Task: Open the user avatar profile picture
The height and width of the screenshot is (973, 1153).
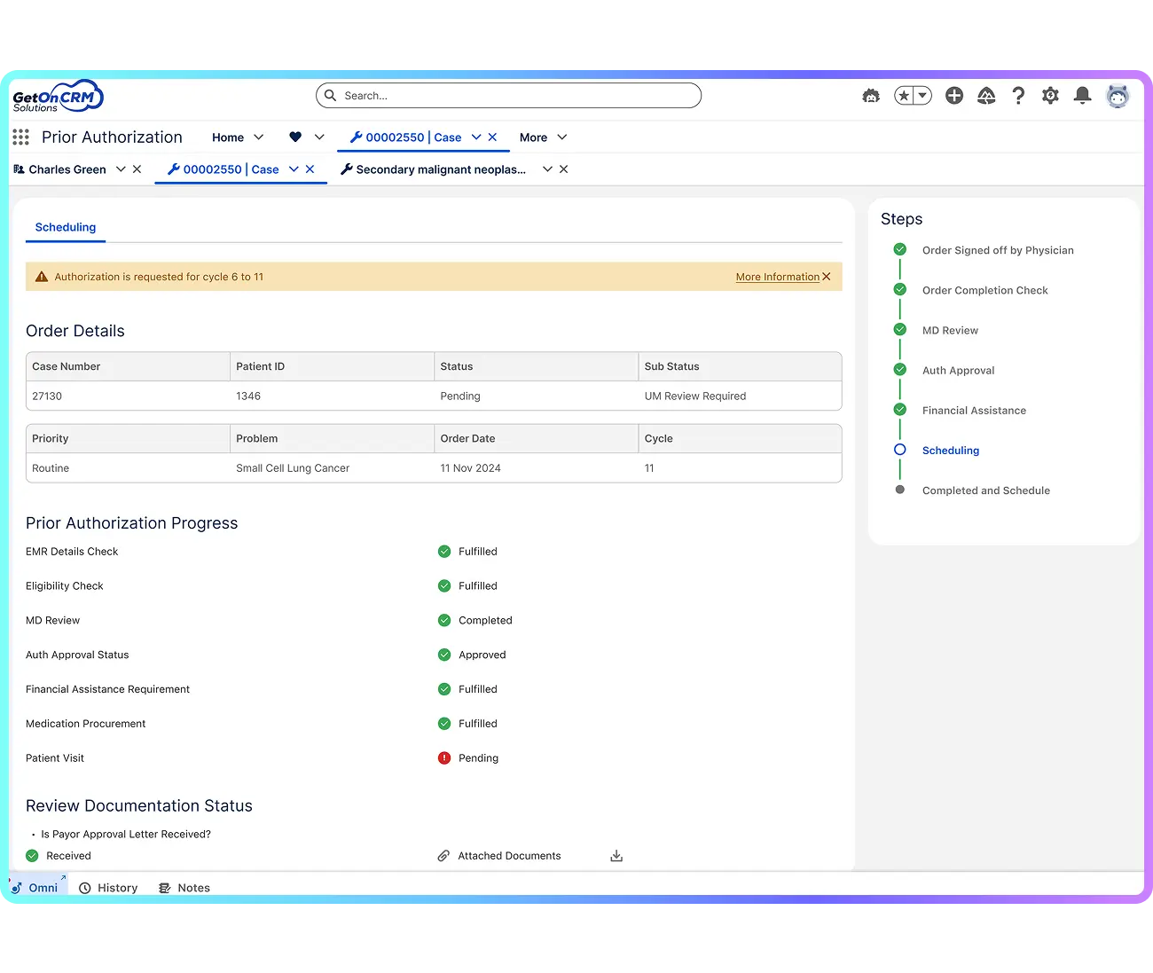Action: 1118,95
